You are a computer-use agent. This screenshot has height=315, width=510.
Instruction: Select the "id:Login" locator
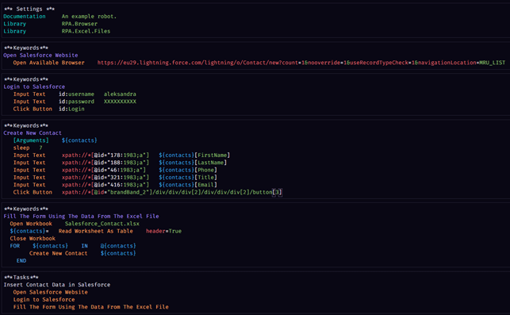pos(71,109)
